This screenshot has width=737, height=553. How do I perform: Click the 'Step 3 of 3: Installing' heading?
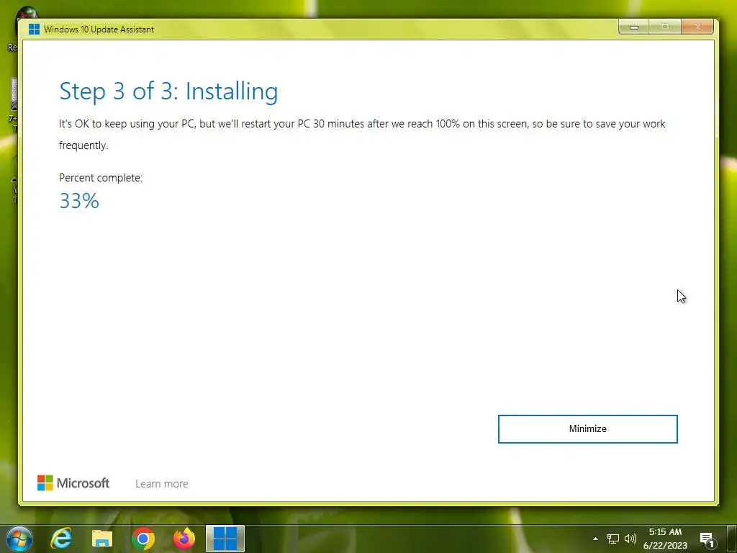click(168, 91)
